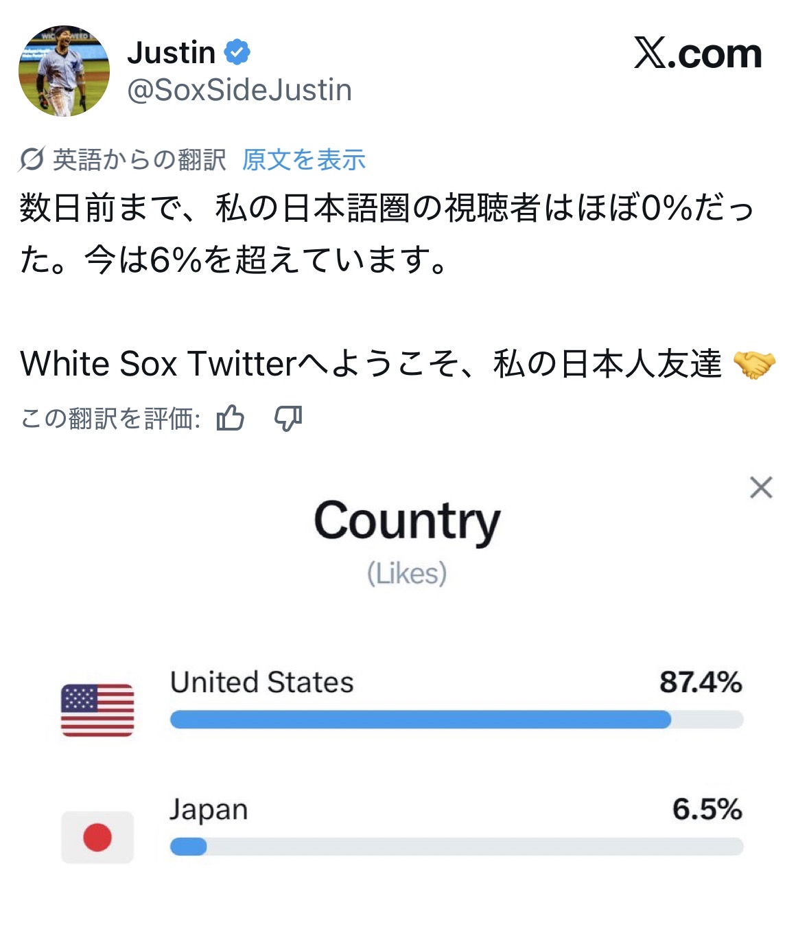The height and width of the screenshot is (929, 809).
Task: Open the @SoxSideJustin handle
Action: pyautogui.click(x=239, y=90)
